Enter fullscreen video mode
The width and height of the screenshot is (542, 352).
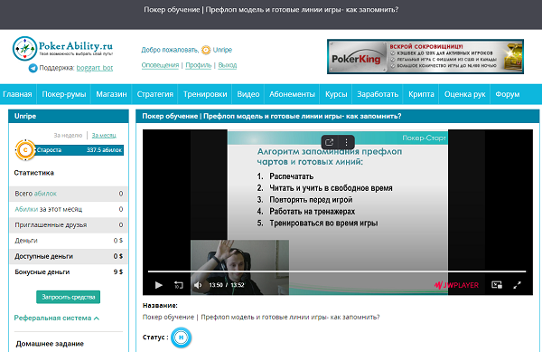tap(517, 285)
